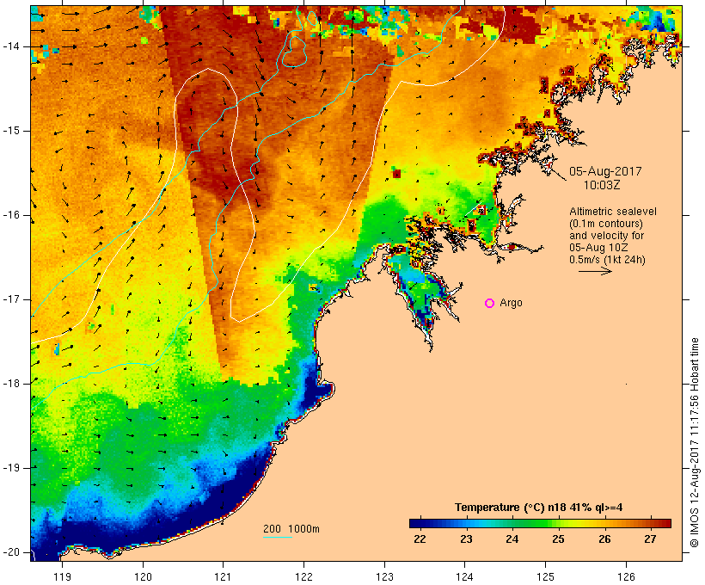Click the velocity reference arrow in the legend
The image size is (705, 585).
click(x=595, y=271)
